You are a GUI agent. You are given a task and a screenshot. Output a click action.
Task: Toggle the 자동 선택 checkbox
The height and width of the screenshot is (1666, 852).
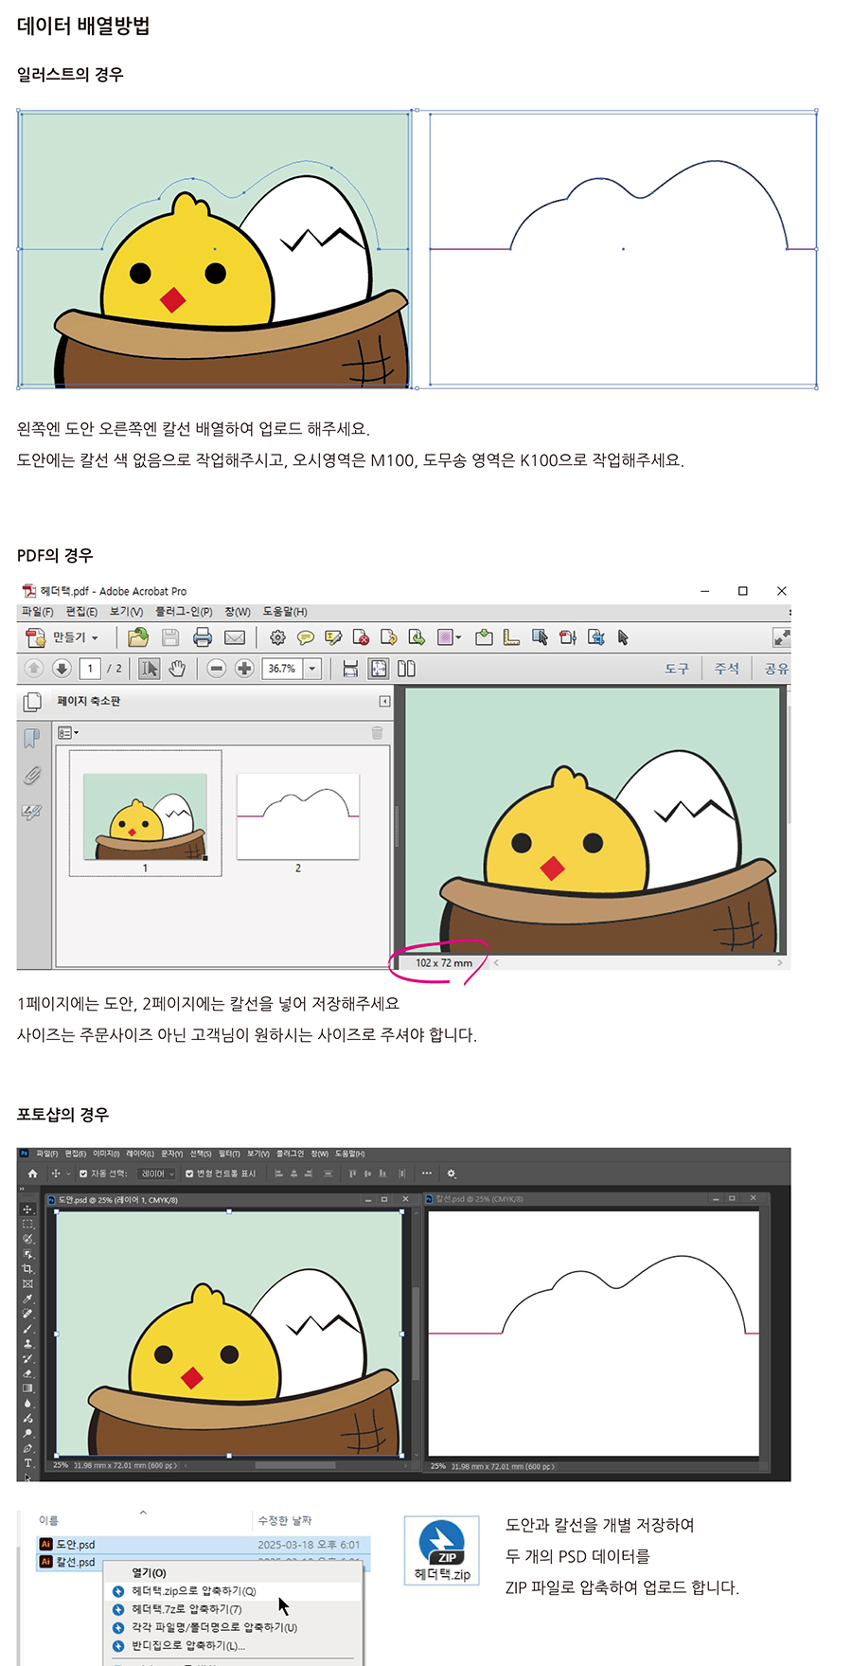83,1173
